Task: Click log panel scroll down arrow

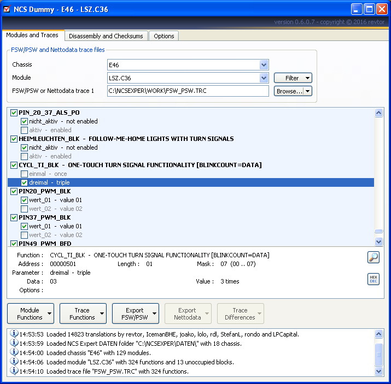Action: (378, 371)
